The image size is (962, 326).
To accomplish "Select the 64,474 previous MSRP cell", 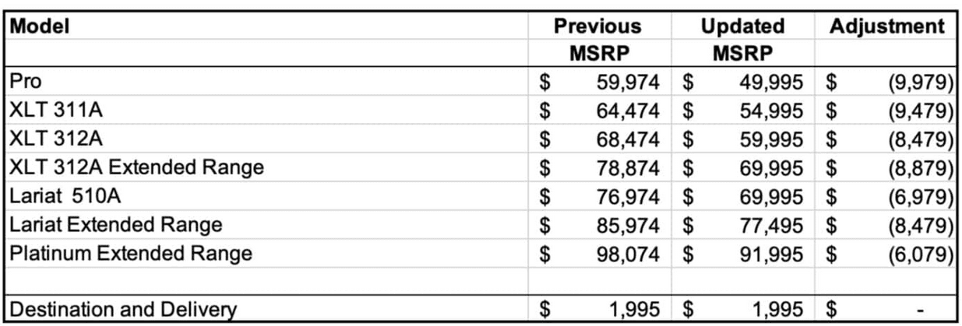I will click(x=600, y=110).
